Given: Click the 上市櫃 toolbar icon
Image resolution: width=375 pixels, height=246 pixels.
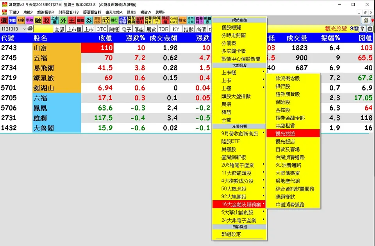Looking at the screenshot, I should pyautogui.click(x=55, y=21).
